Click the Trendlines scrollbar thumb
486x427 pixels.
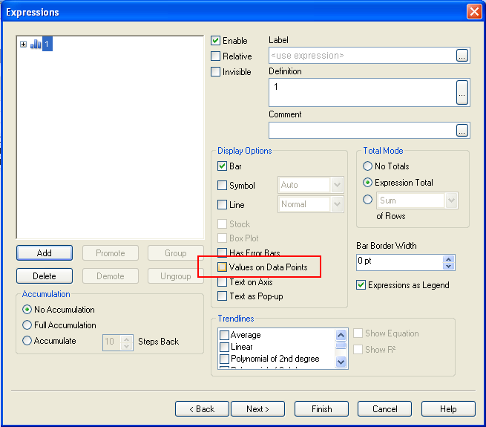point(341,345)
